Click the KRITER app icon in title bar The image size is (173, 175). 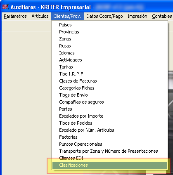coord(6,7)
